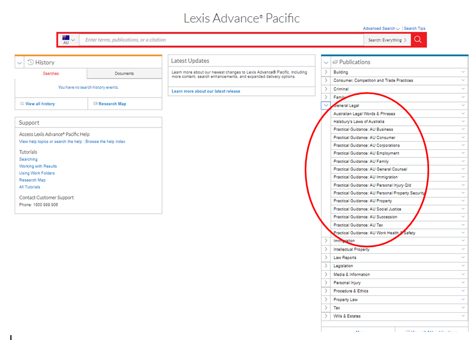Open dropdown arrow for Legislation row
The width and height of the screenshot is (475, 340).
coord(463,266)
